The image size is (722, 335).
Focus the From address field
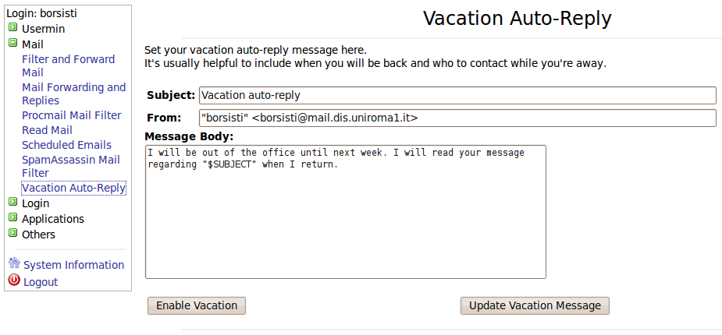point(457,118)
